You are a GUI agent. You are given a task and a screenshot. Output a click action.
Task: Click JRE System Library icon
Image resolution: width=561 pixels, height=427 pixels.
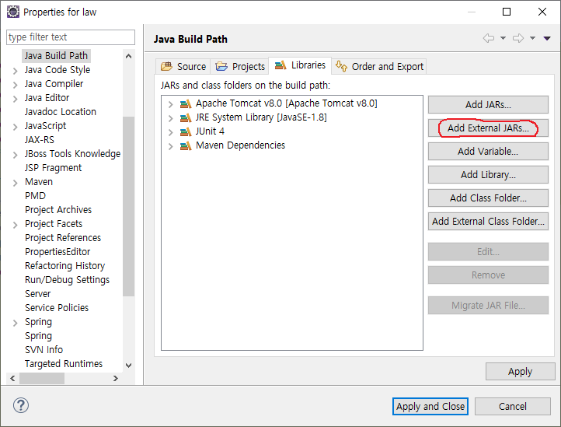click(186, 118)
